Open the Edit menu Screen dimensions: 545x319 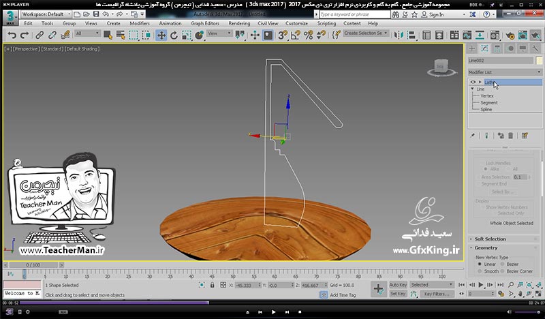click(28, 23)
